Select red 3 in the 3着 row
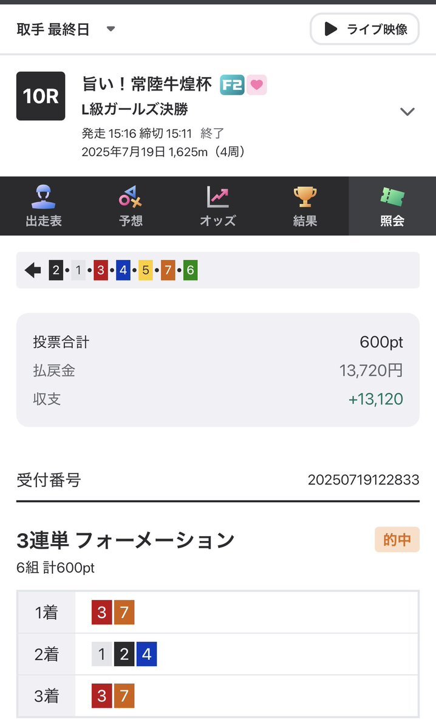This screenshot has height=728, width=436. [101, 696]
